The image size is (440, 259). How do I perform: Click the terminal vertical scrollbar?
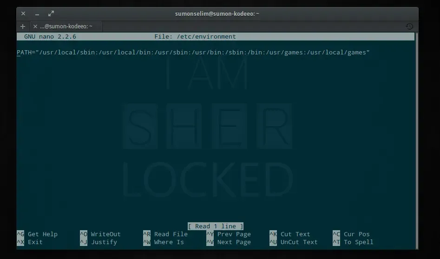[x=416, y=140]
